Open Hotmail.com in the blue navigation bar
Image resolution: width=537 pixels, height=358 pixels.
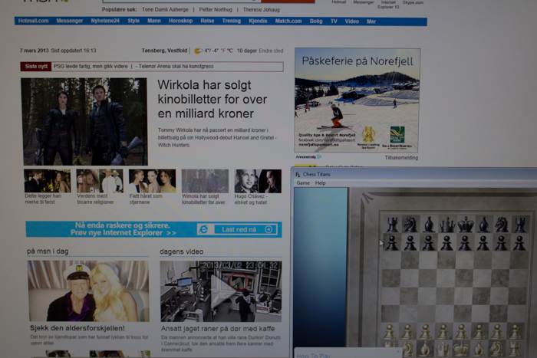point(33,21)
